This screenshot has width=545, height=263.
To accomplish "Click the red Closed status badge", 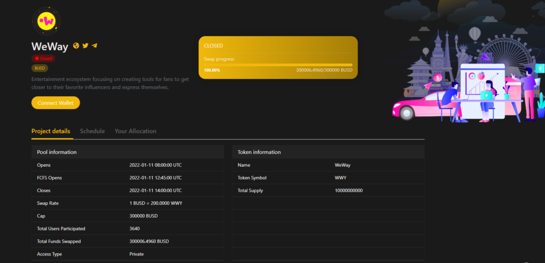I will (x=43, y=59).
